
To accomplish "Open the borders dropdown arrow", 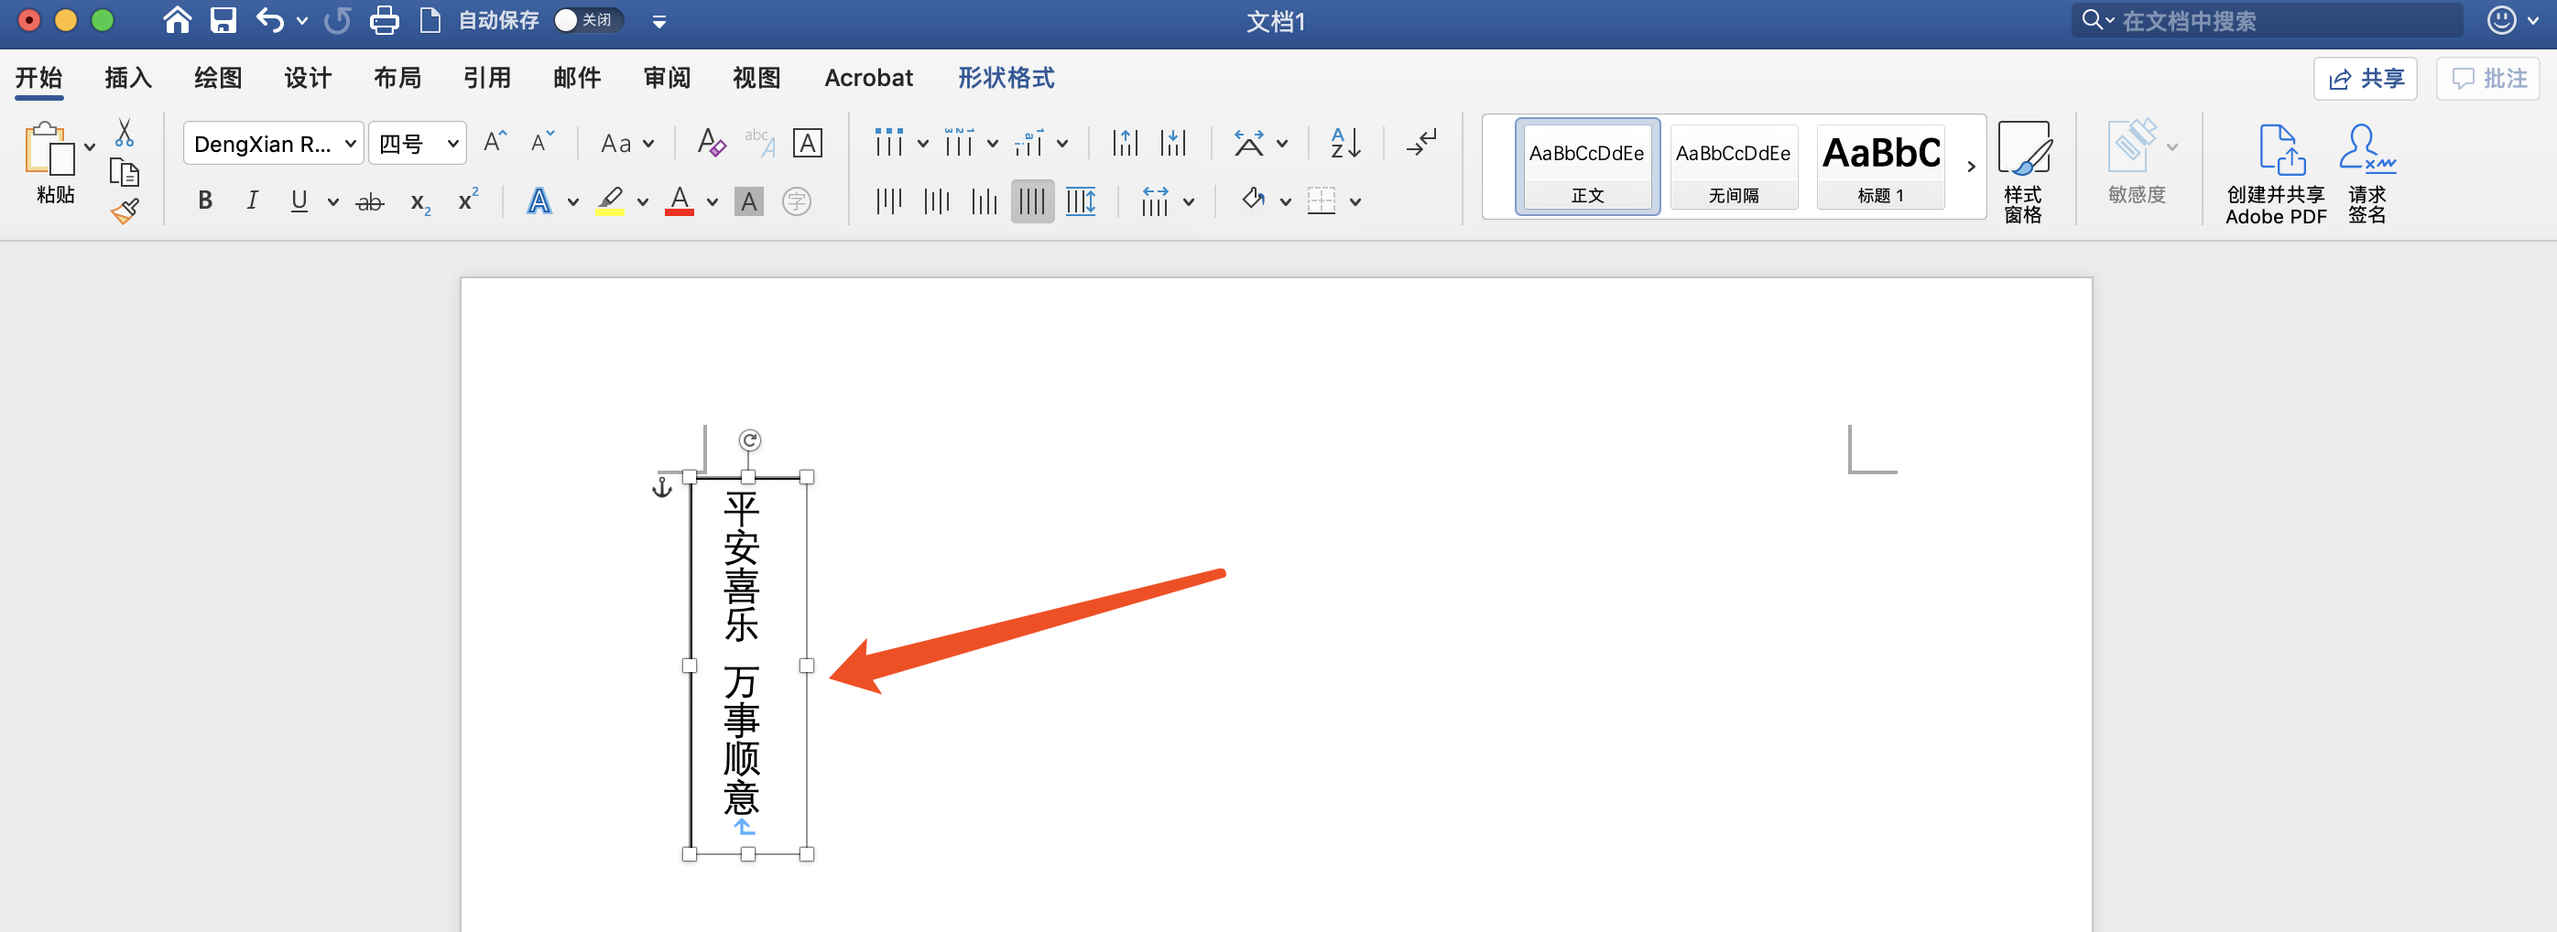I will (x=1356, y=202).
